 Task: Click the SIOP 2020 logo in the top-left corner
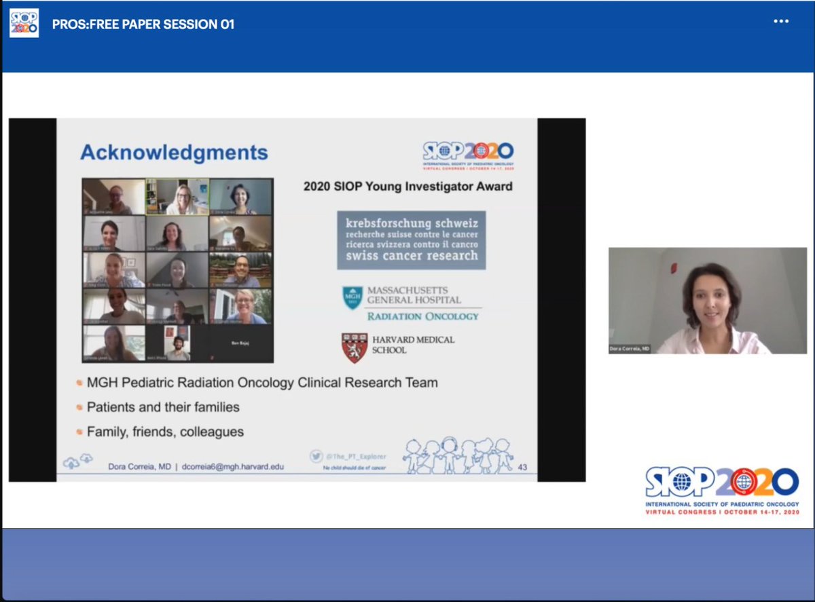[x=24, y=21]
